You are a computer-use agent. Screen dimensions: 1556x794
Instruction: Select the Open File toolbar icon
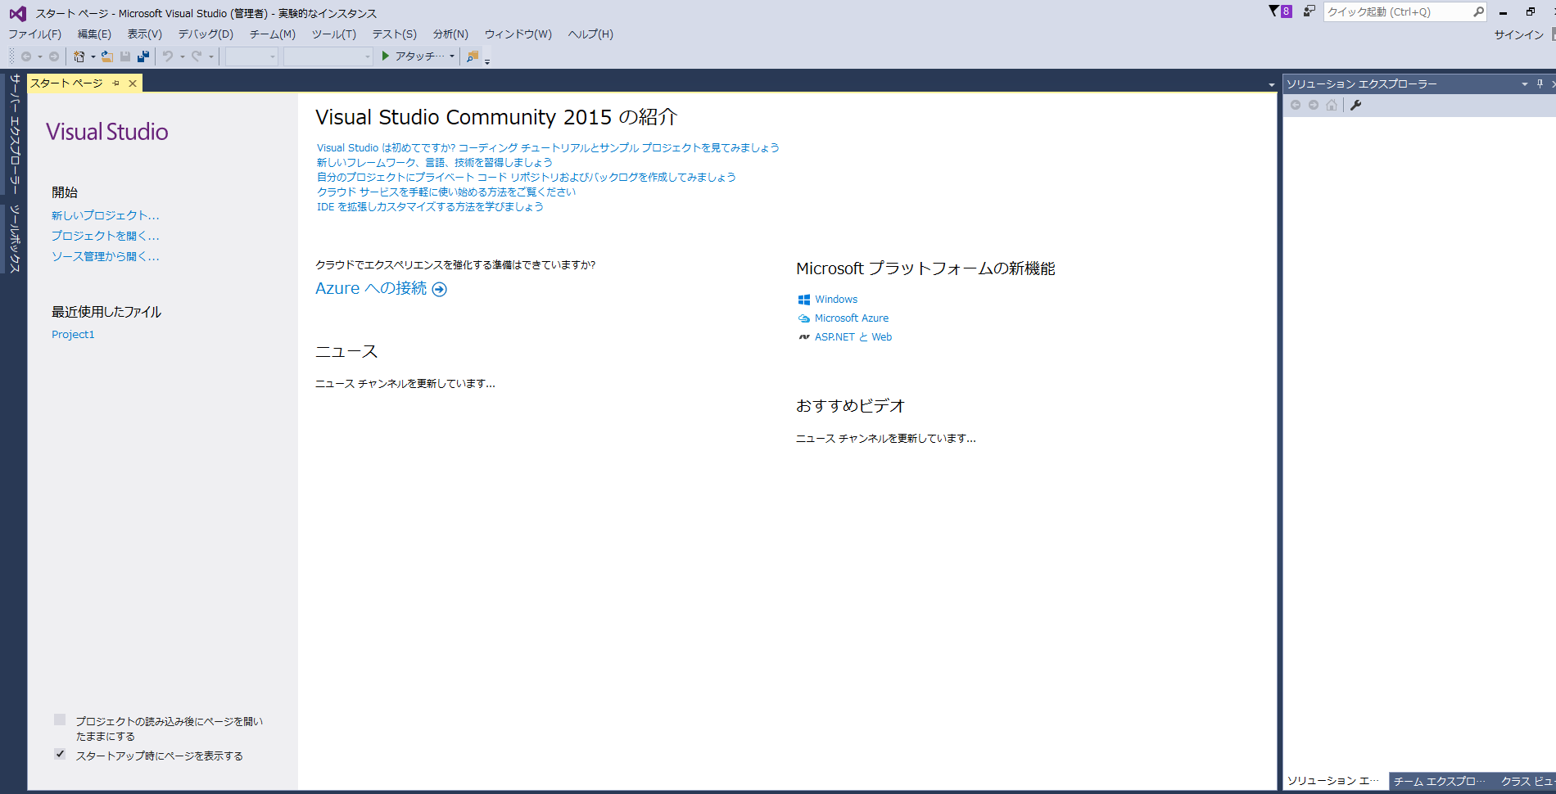pos(106,56)
